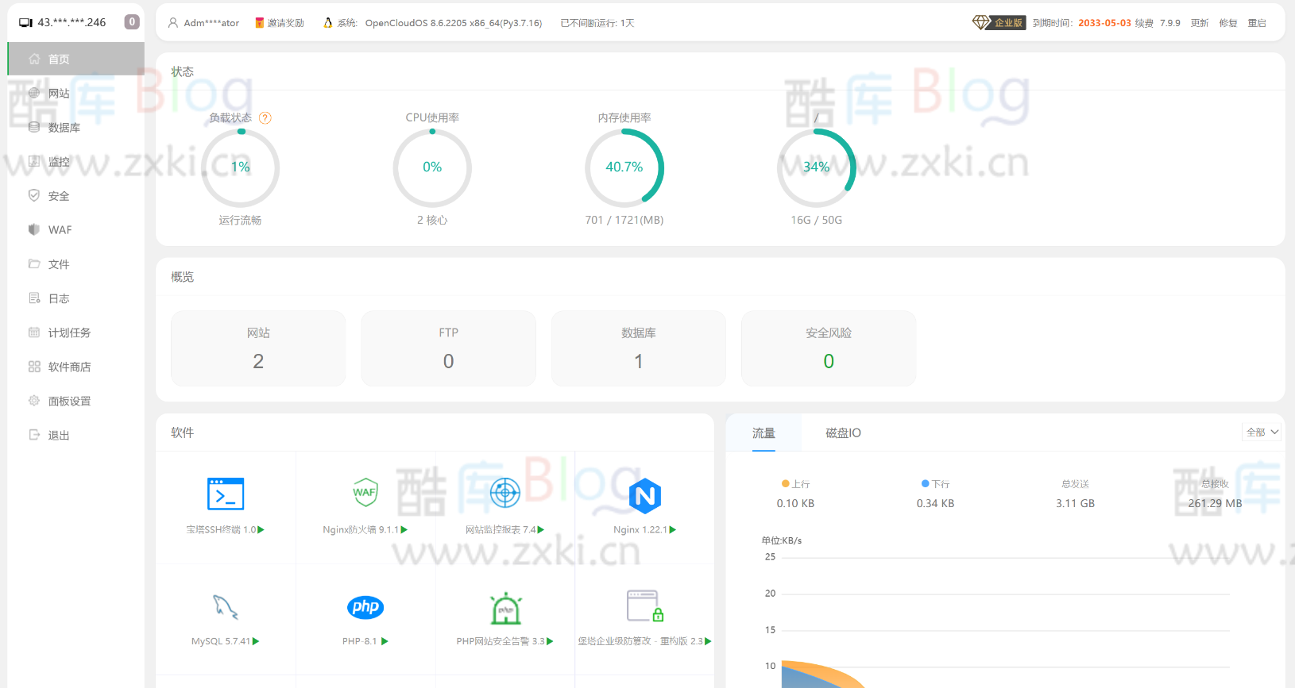Open the PHP-8.1 software icon
The height and width of the screenshot is (688, 1295).
tap(365, 607)
